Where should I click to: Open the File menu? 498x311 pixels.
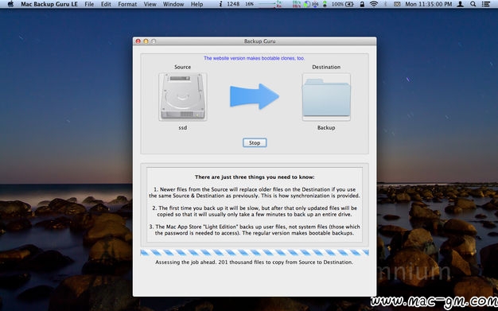pos(89,4)
